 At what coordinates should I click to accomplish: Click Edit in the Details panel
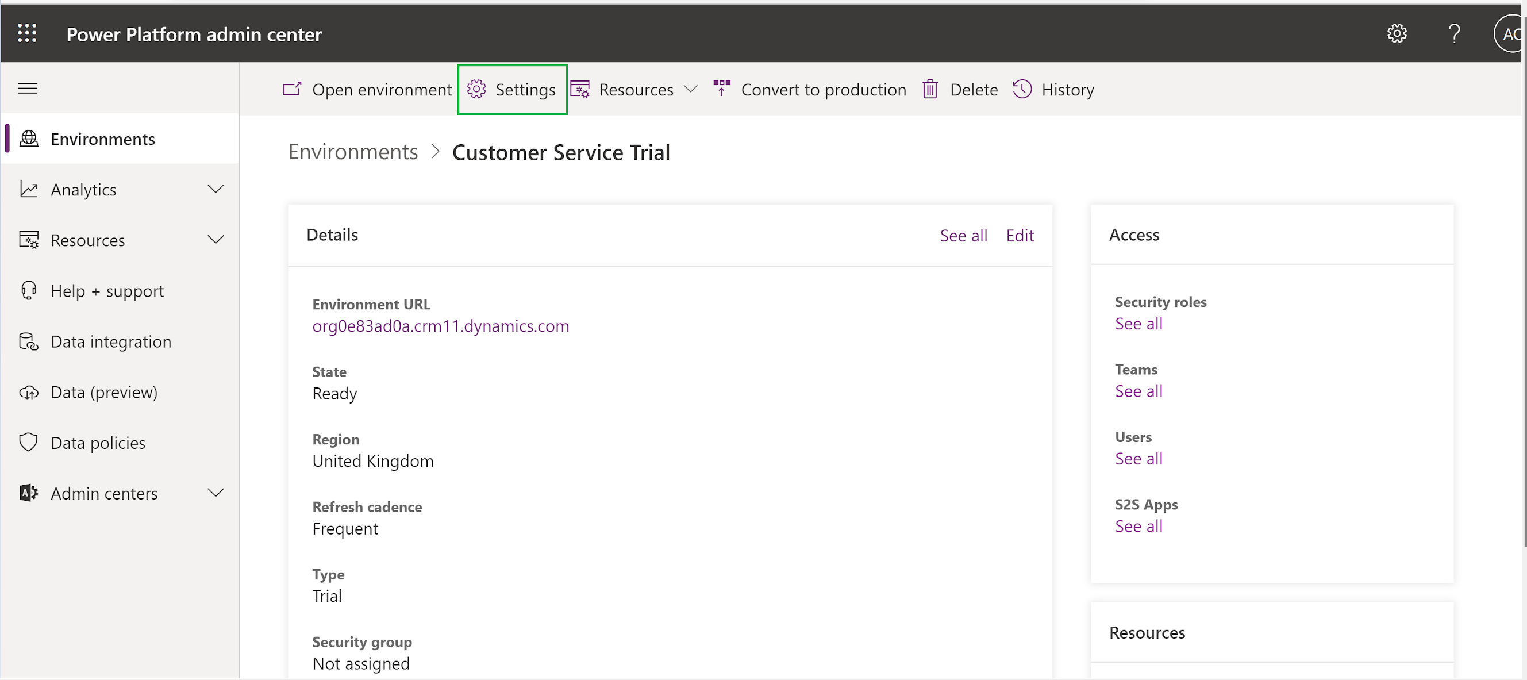pyautogui.click(x=1020, y=235)
